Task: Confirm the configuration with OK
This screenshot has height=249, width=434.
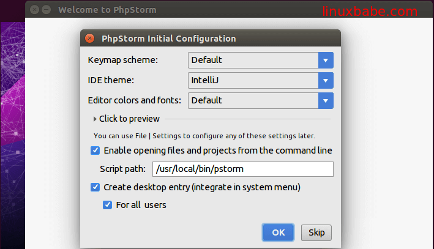Action: (279, 232)
